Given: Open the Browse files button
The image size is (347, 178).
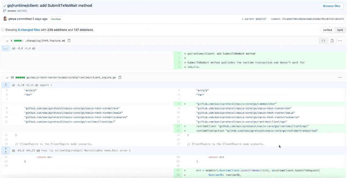Looking at the screenshot, I should click(331, 6).
